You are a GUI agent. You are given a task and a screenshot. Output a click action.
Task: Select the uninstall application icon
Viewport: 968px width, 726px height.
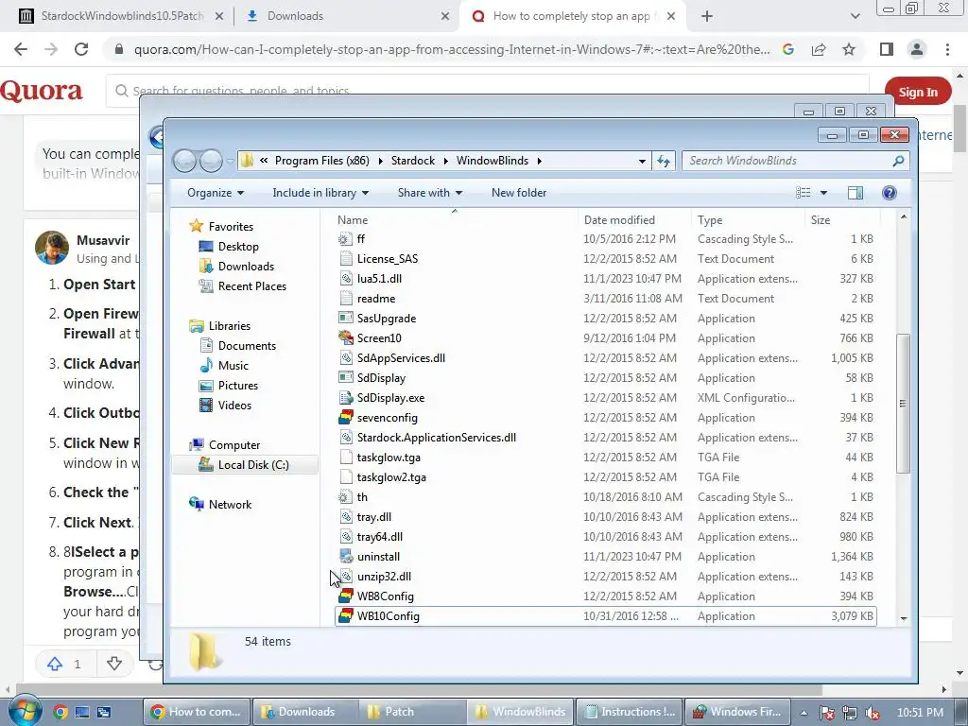346,557
